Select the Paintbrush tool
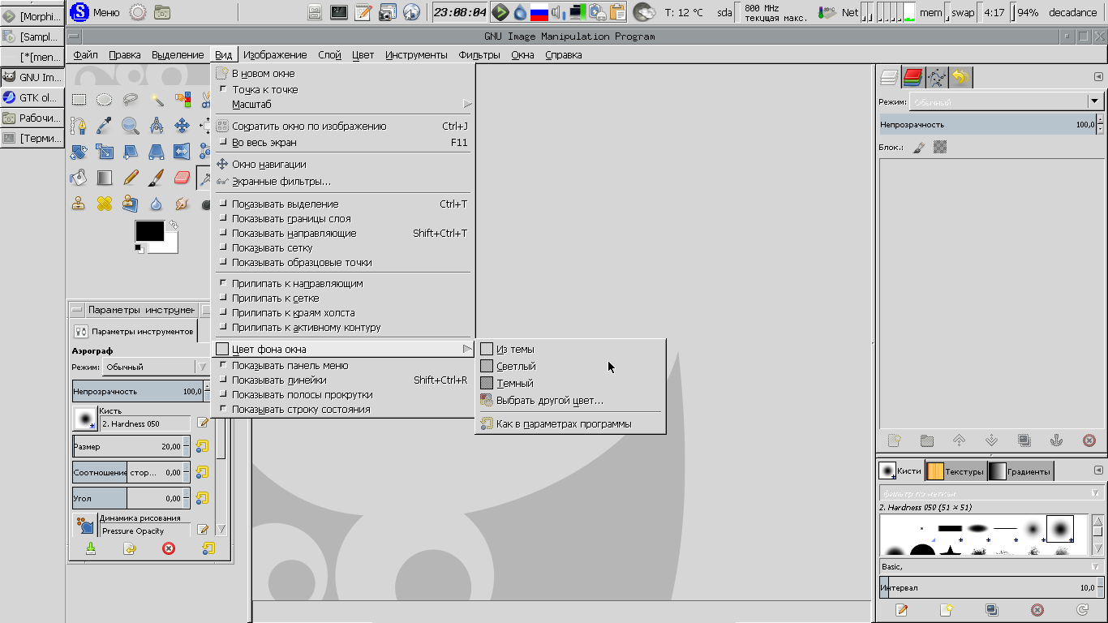Image resolution: width=1108 pixels, height=623 pixels. click(x=157, y=178)
